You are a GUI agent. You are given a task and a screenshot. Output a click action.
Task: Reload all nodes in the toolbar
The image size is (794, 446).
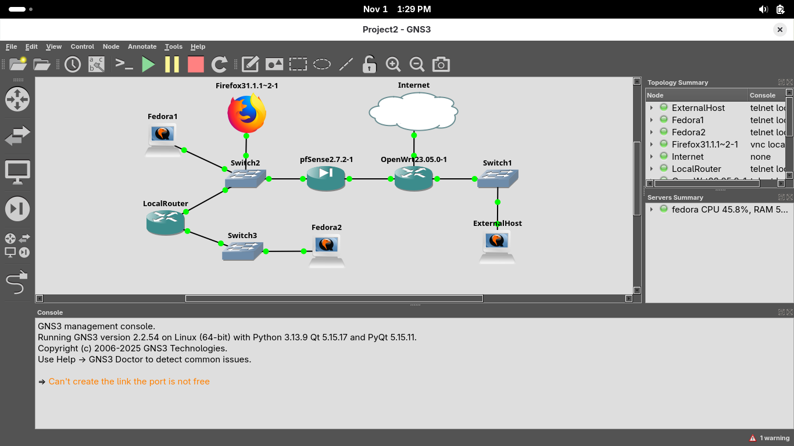(219, 64)
